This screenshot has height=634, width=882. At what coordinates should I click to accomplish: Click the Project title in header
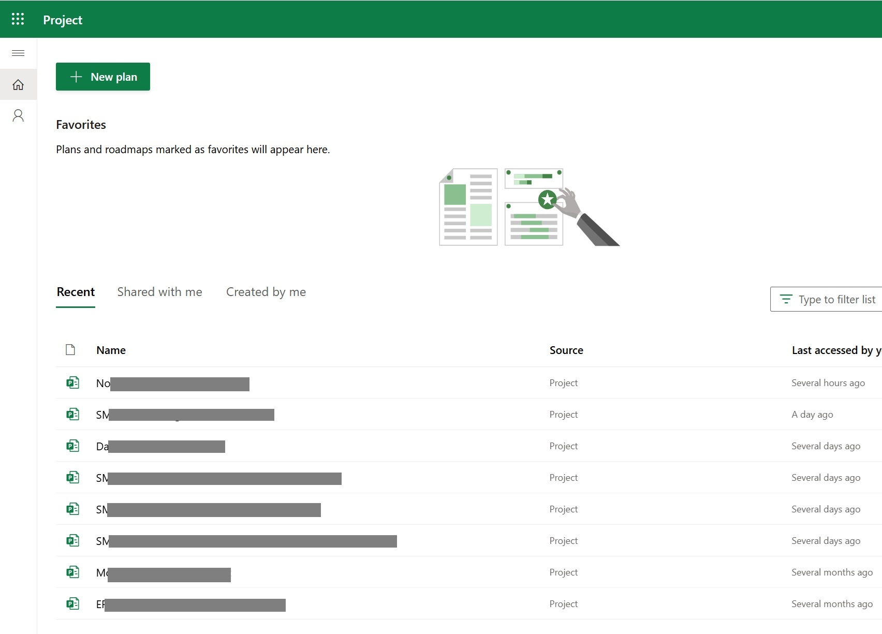pyautogui.click(x=63, y=20)
